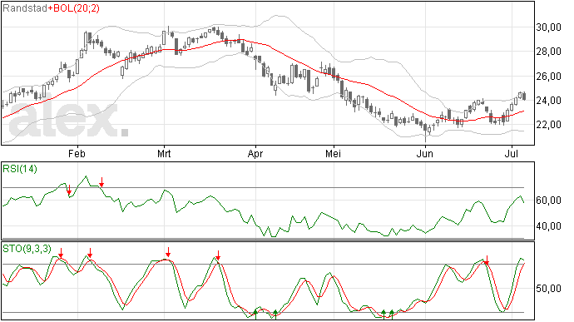Viewport: 574px width, 322px height.
Task: Click the 28,00 price axis label
Action: [x=548, y=52]
